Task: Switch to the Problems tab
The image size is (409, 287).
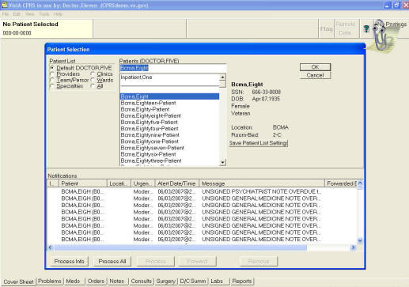Action: pyautogui.click(x=50, y=281)
